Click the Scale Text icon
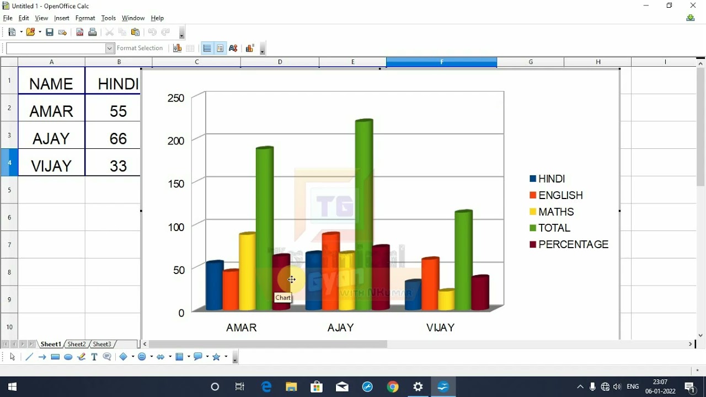 [233, 49]
